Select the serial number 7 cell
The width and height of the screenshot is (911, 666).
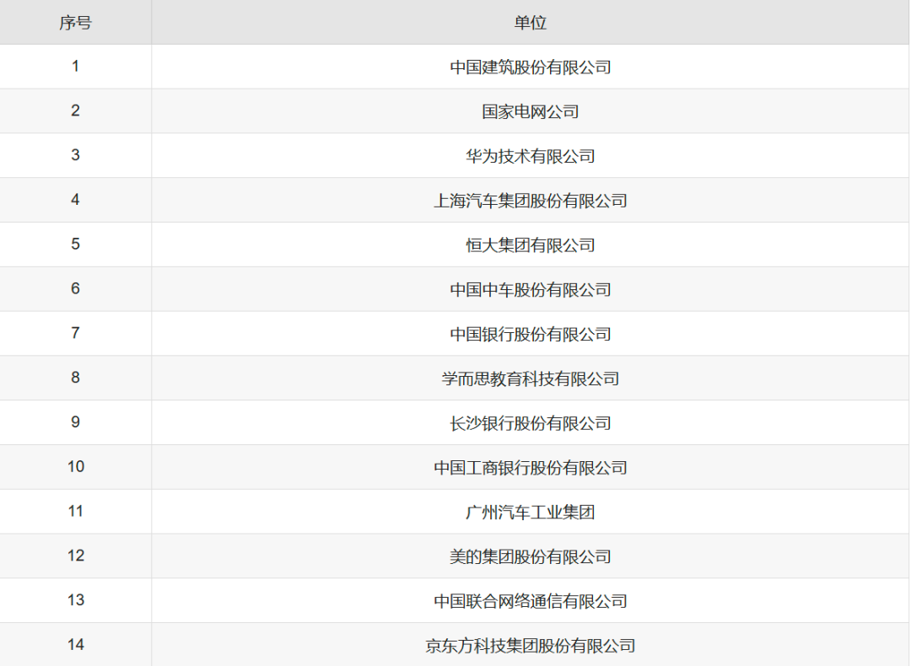[75, 333]
